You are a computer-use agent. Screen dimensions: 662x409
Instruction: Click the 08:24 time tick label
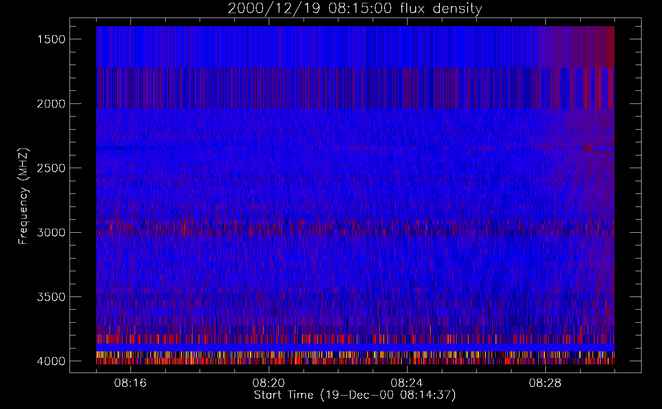coord(407,383)
